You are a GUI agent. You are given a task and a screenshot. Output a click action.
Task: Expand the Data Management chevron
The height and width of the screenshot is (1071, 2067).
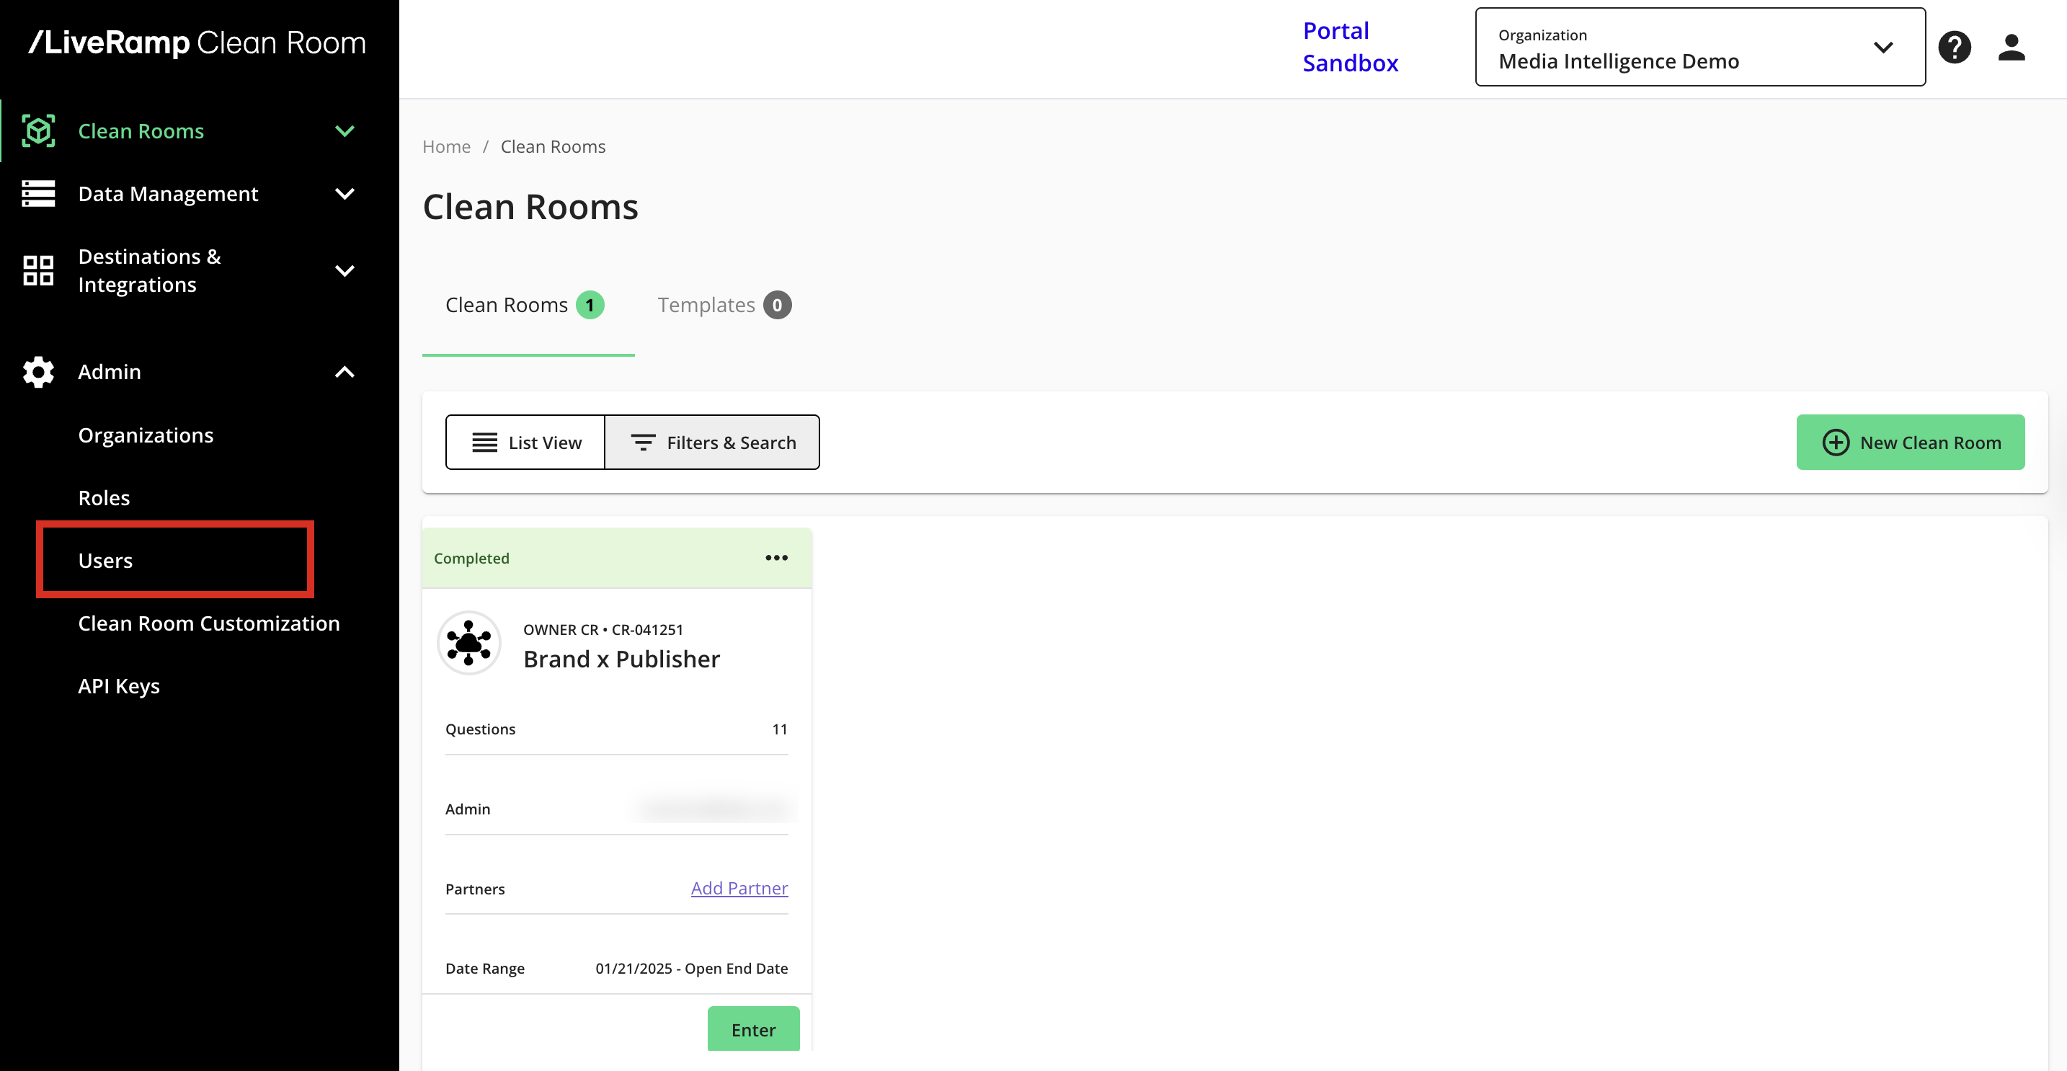(344, 193)
